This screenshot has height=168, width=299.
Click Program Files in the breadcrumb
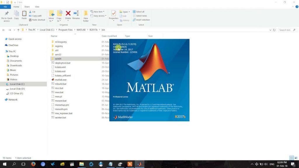(65, 30)
